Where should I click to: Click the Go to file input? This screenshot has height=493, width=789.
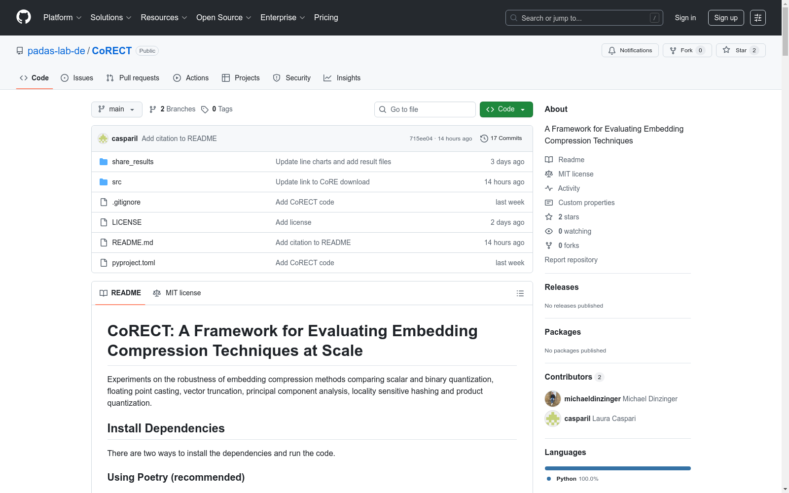pyautogui.click(x=425, y=109)
